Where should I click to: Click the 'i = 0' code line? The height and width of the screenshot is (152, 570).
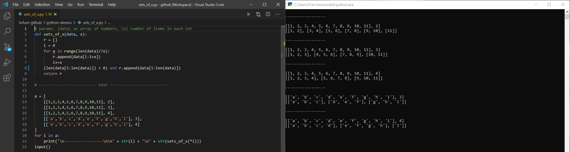(49, 46)
